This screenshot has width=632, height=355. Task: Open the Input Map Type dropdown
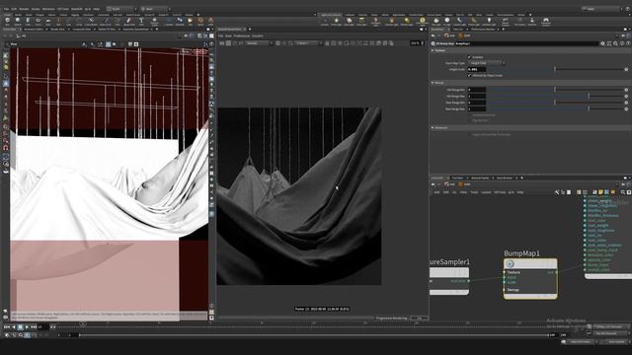pyautogui.click(x=486, y=63)
